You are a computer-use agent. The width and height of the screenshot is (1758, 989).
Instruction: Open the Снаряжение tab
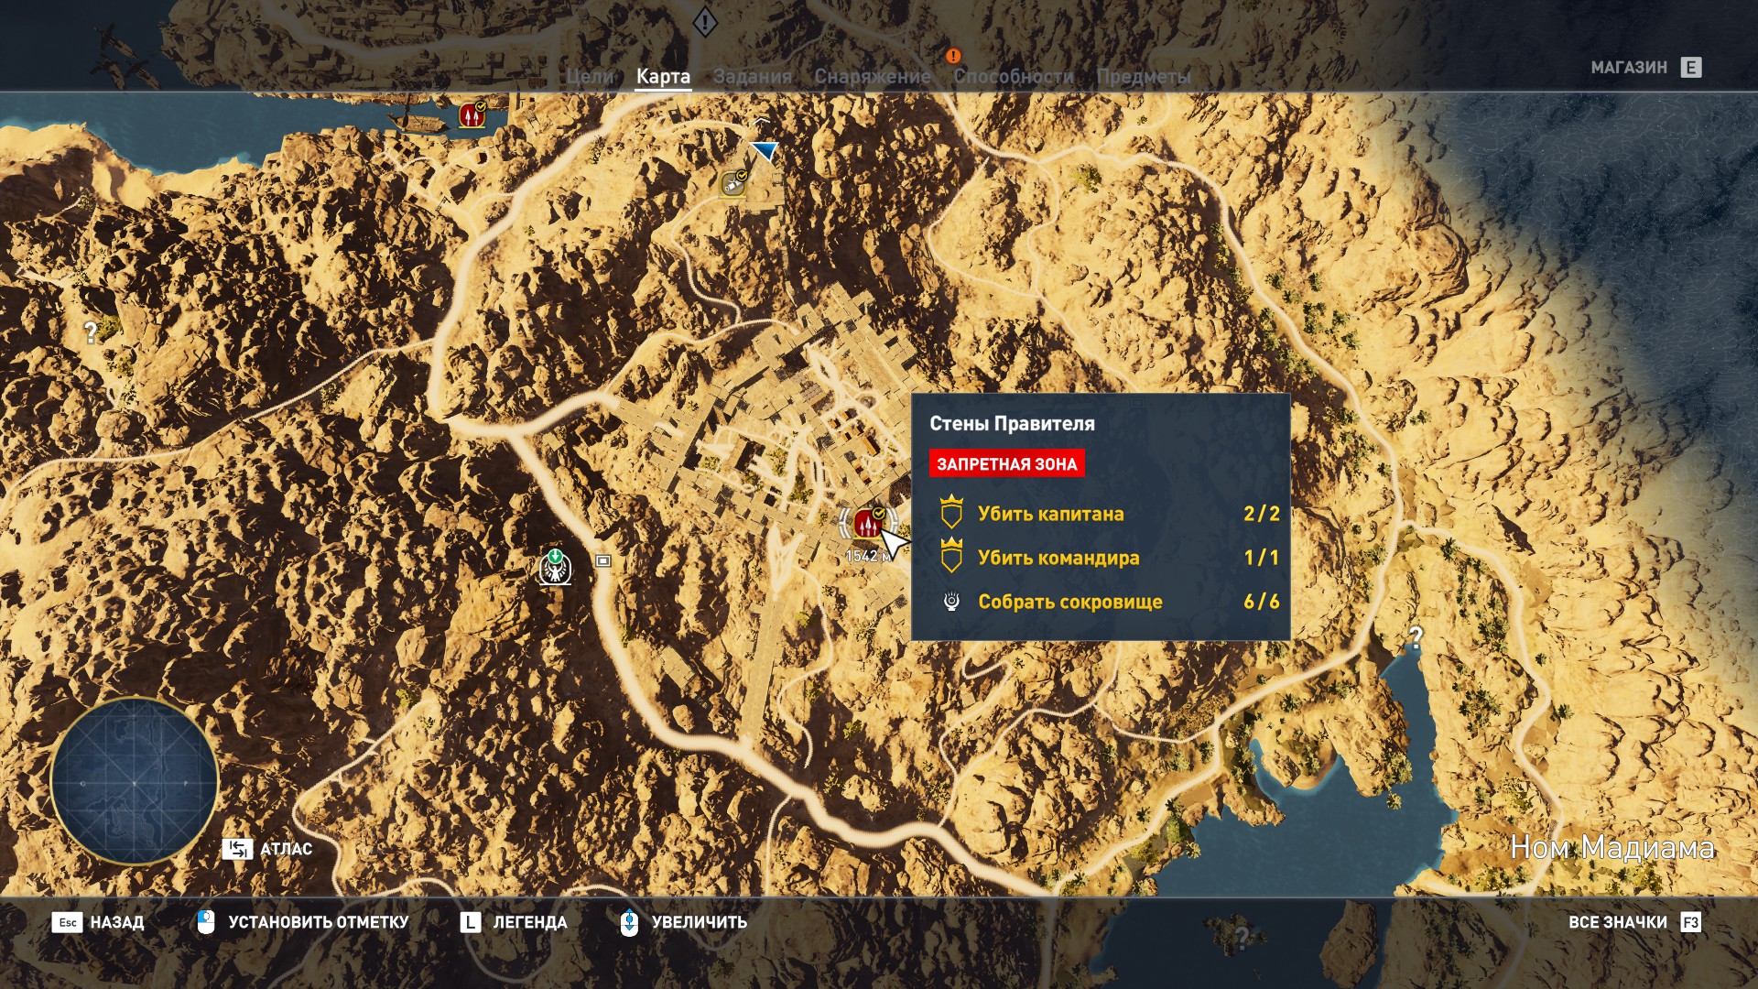click(x=872, y=77)
